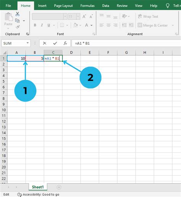Screen dimensions: 181x197
Task: Click the font name box
Action: coord(48,16)
